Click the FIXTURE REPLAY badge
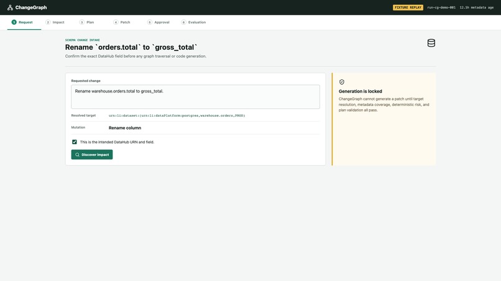The width and height of the screenshot is (501, 281). (x=408, y=7)
